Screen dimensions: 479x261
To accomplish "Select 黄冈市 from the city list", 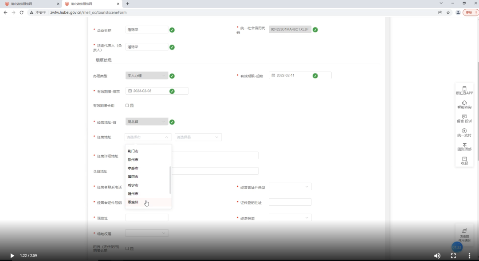I will tap(149, 177).
